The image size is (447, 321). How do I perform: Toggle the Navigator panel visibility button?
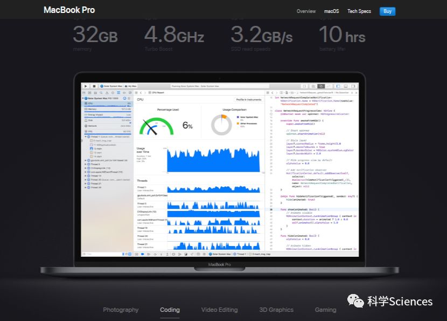(x=338, y=86)
